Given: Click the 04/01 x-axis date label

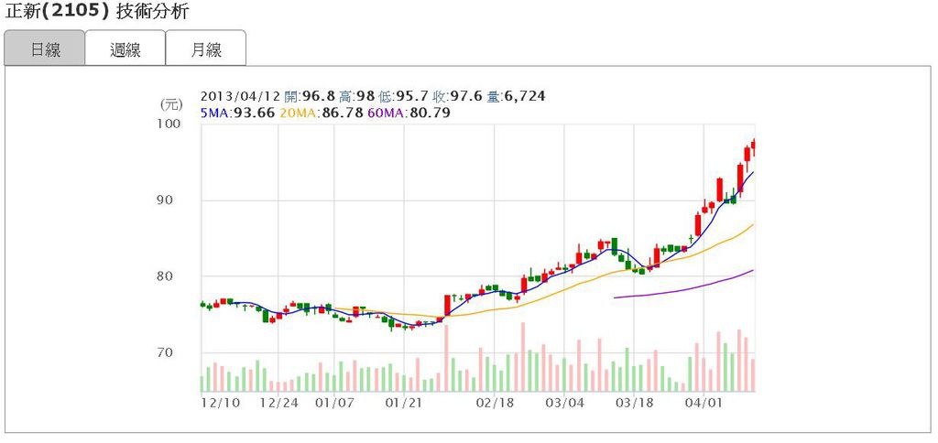Looking at the screenshot, I should (x=704, y=403).
